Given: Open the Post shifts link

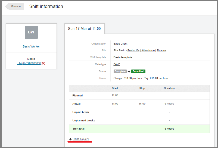Looking at the screenshot, I should pos(133,51).
